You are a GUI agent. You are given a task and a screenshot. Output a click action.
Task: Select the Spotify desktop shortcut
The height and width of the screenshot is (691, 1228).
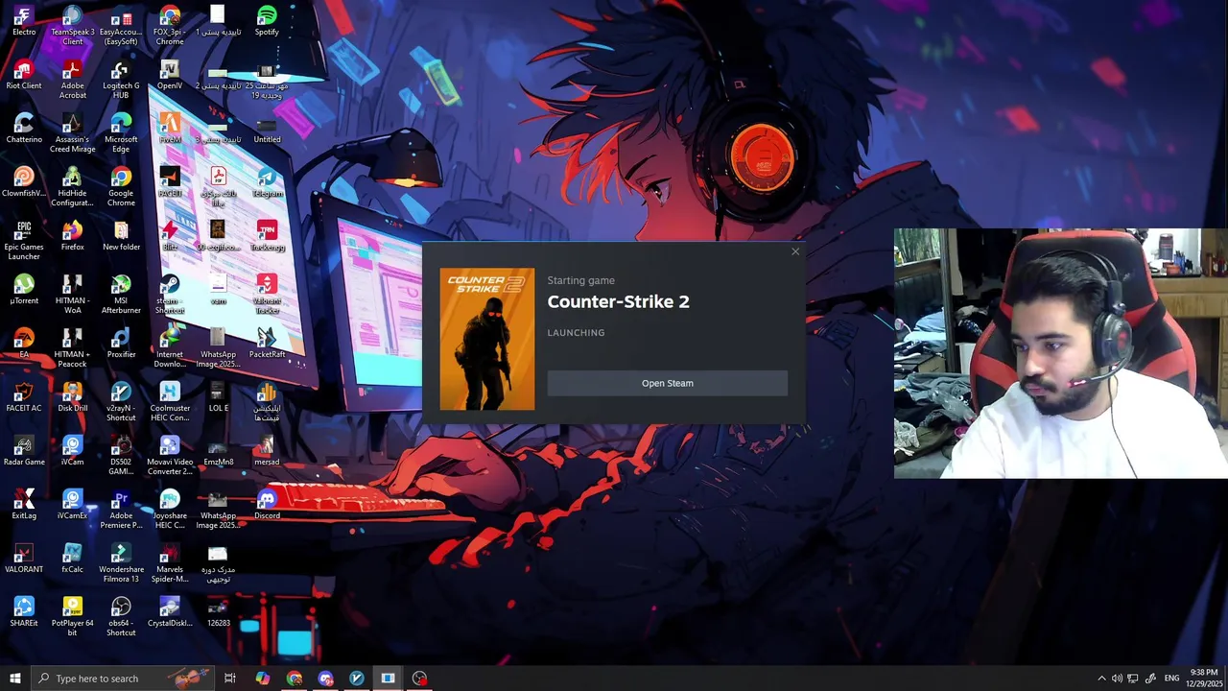pyautogui.click(x=267, y=21)
